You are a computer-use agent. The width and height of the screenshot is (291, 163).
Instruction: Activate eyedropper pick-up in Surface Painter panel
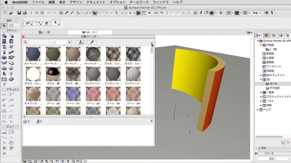click(92, 42)
